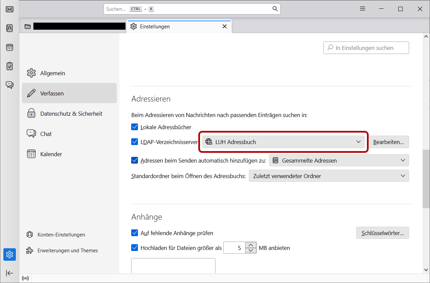This screenshot has height=283, width=430.
Task: Open the Tasks space icon
Action: click(9, 66)
